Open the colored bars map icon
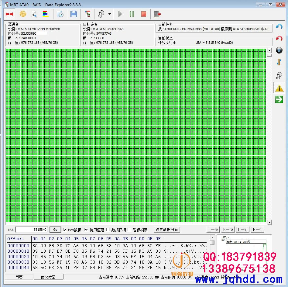Image resolution: width=288 pixels, height=287 pixels. tap(45, 14)
